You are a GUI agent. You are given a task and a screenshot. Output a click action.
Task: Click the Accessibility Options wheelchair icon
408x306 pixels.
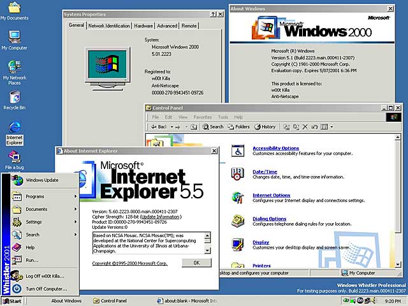[x=238, y=150]
